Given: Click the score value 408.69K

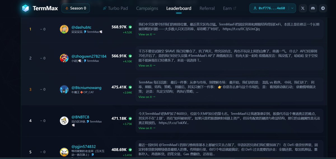Looking at the screenshot, I should (x=119, y=150).
